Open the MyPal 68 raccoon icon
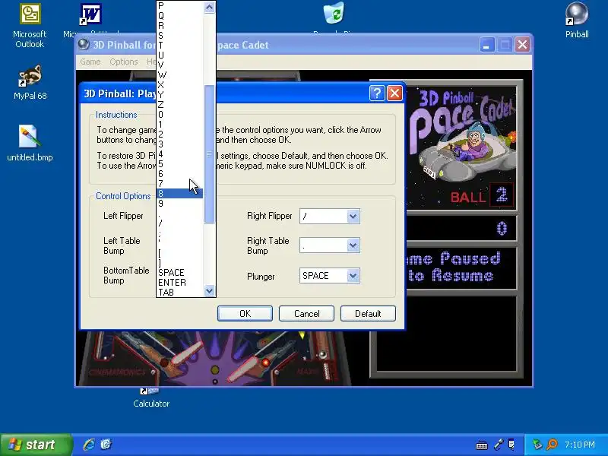Viewport: 608px width, 456px height. point(30,82)
